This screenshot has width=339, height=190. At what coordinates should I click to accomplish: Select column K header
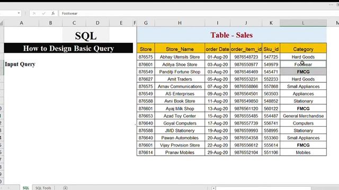(271, 23)
